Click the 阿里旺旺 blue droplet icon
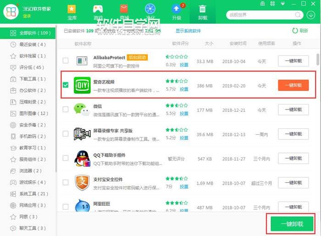The width and height of the screenshot is (321, 236). [x=82, y=206]
